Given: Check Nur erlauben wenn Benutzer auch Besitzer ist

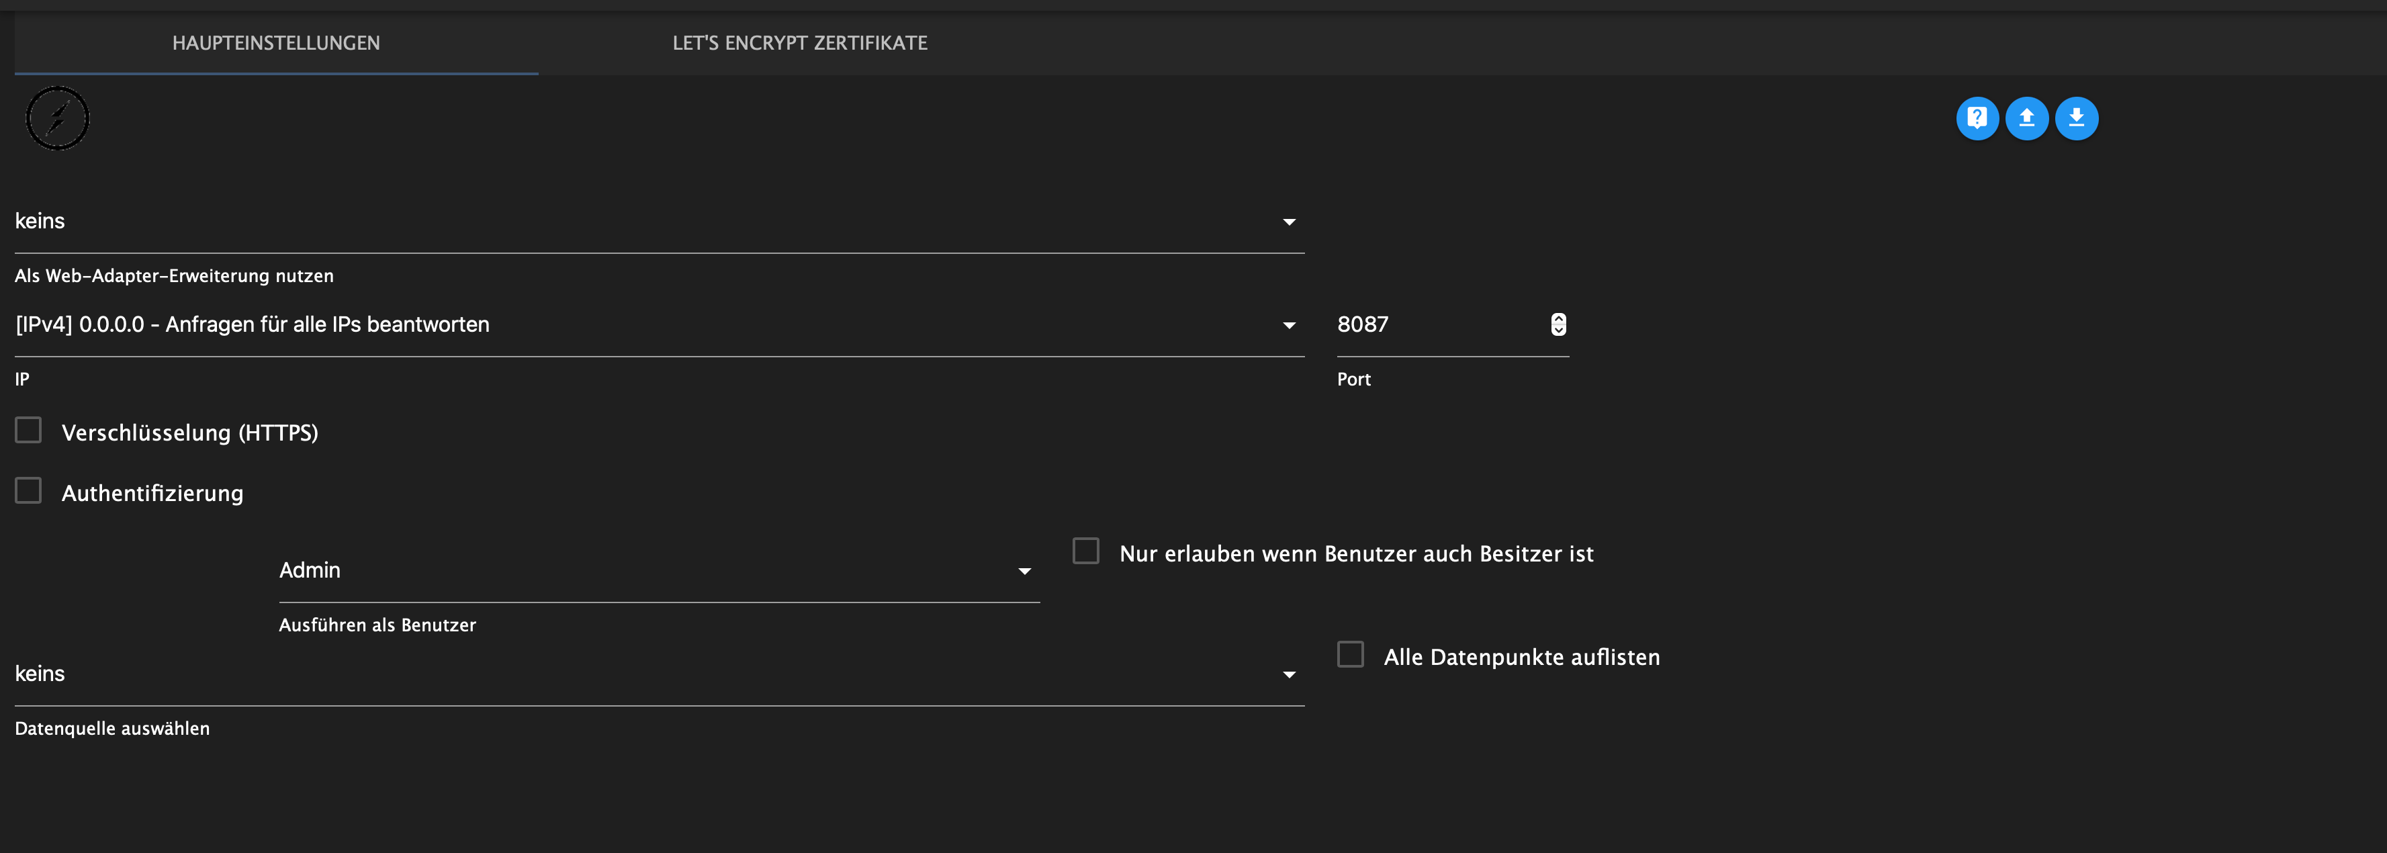Looking at the screenshot, I should [1085, 552].
